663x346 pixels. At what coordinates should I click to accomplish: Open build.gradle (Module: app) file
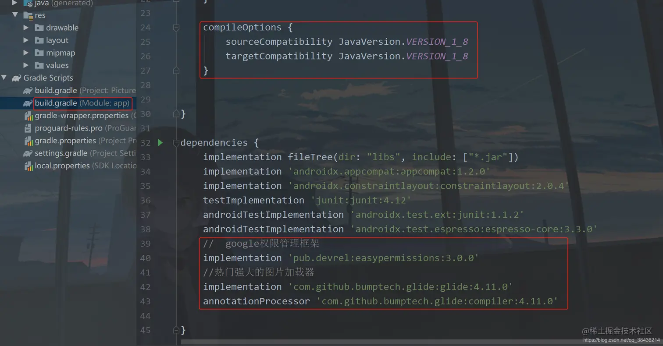(82, 103)
